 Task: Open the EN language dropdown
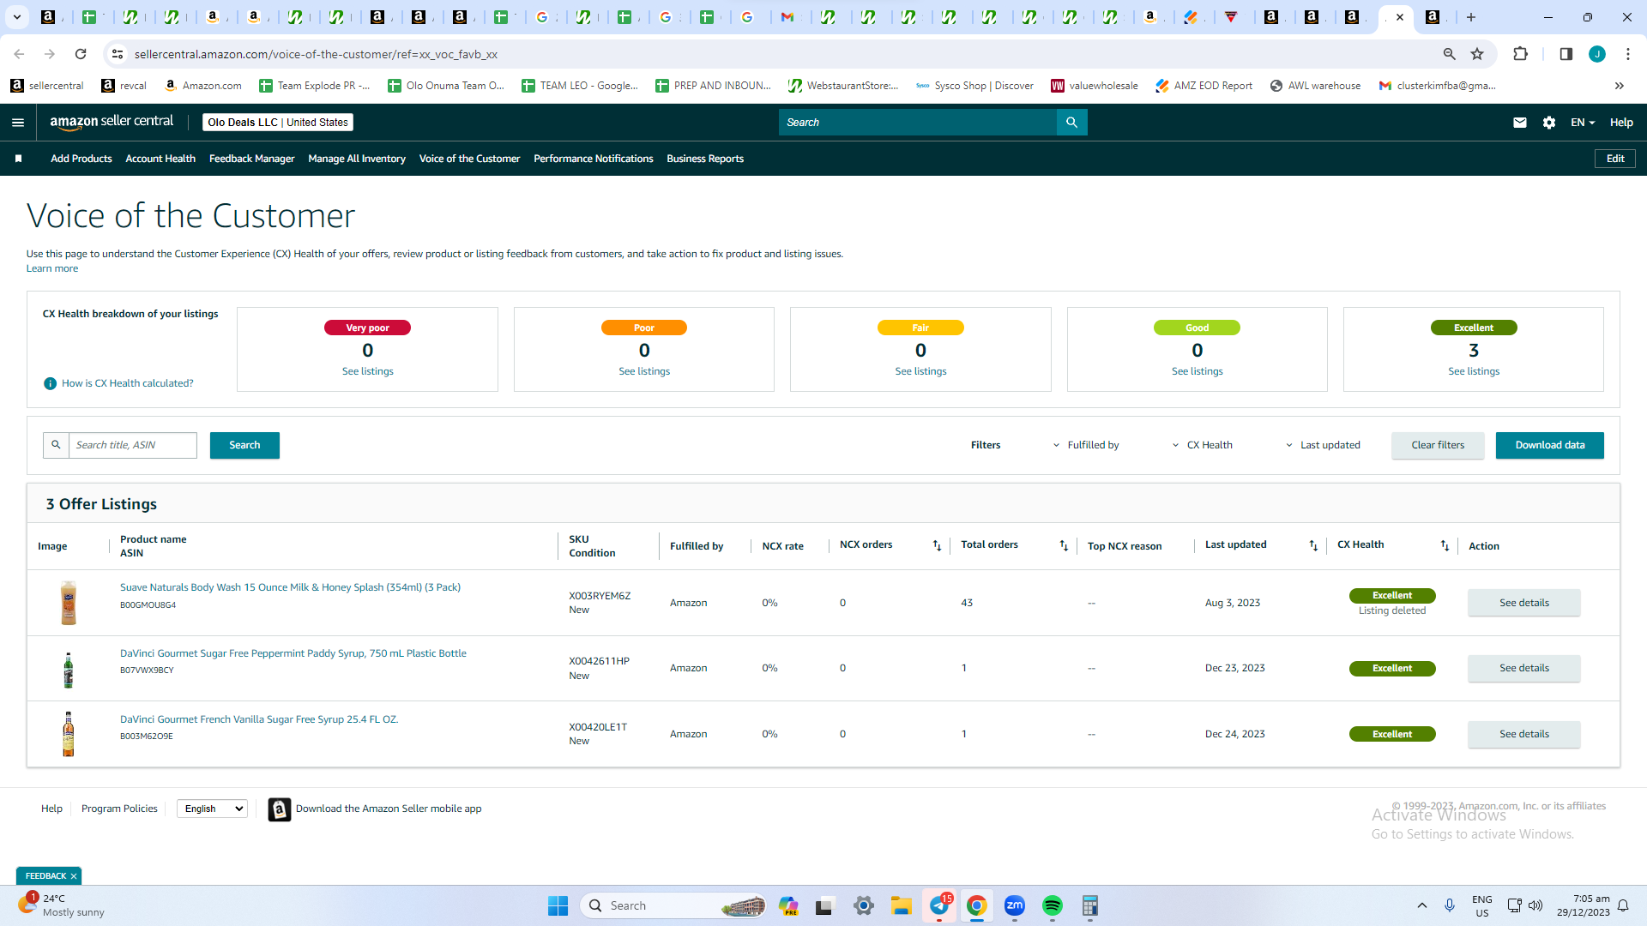tap(1583, 123)
